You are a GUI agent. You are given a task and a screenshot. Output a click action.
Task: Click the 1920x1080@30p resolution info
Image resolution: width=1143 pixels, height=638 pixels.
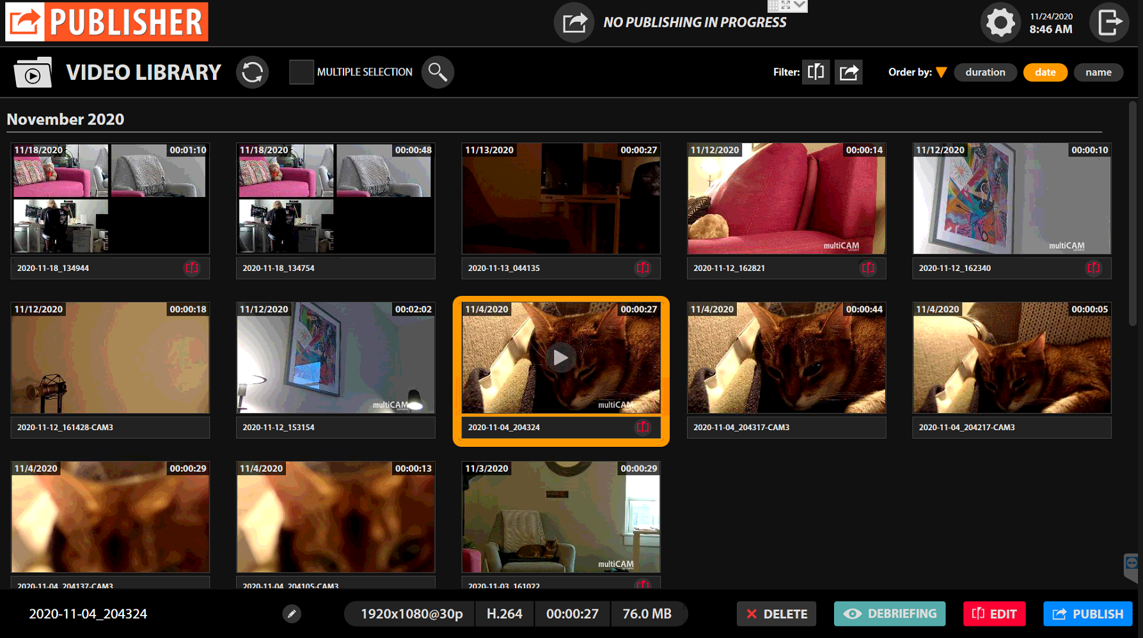(411, 614)
